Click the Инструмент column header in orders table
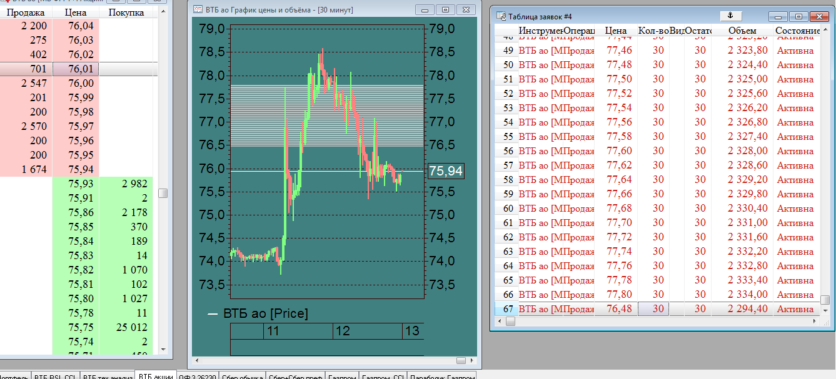 [540, 31]
